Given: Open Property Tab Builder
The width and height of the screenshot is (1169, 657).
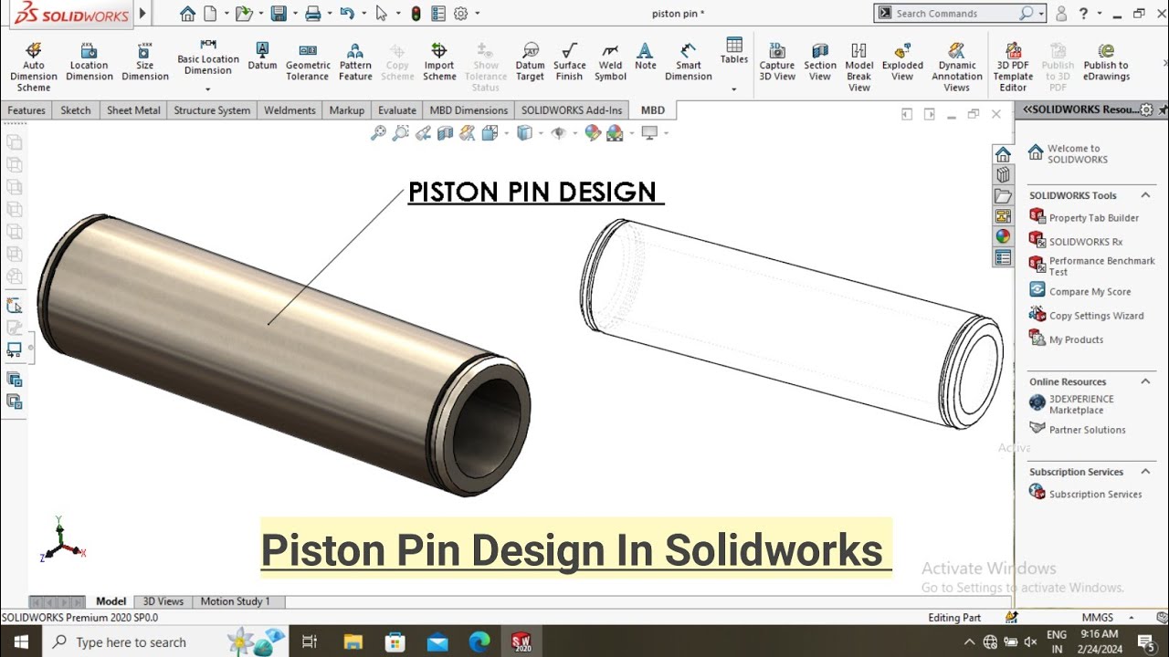Looking at the screenshot, I should click(1084, 217).
